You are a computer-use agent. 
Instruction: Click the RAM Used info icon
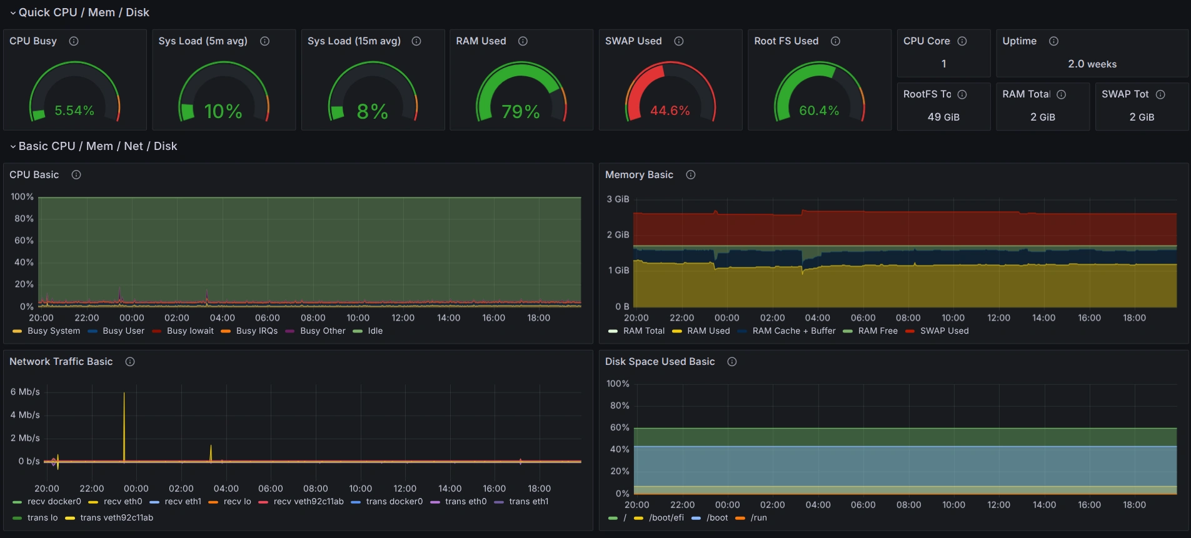(x=523, y=41)
